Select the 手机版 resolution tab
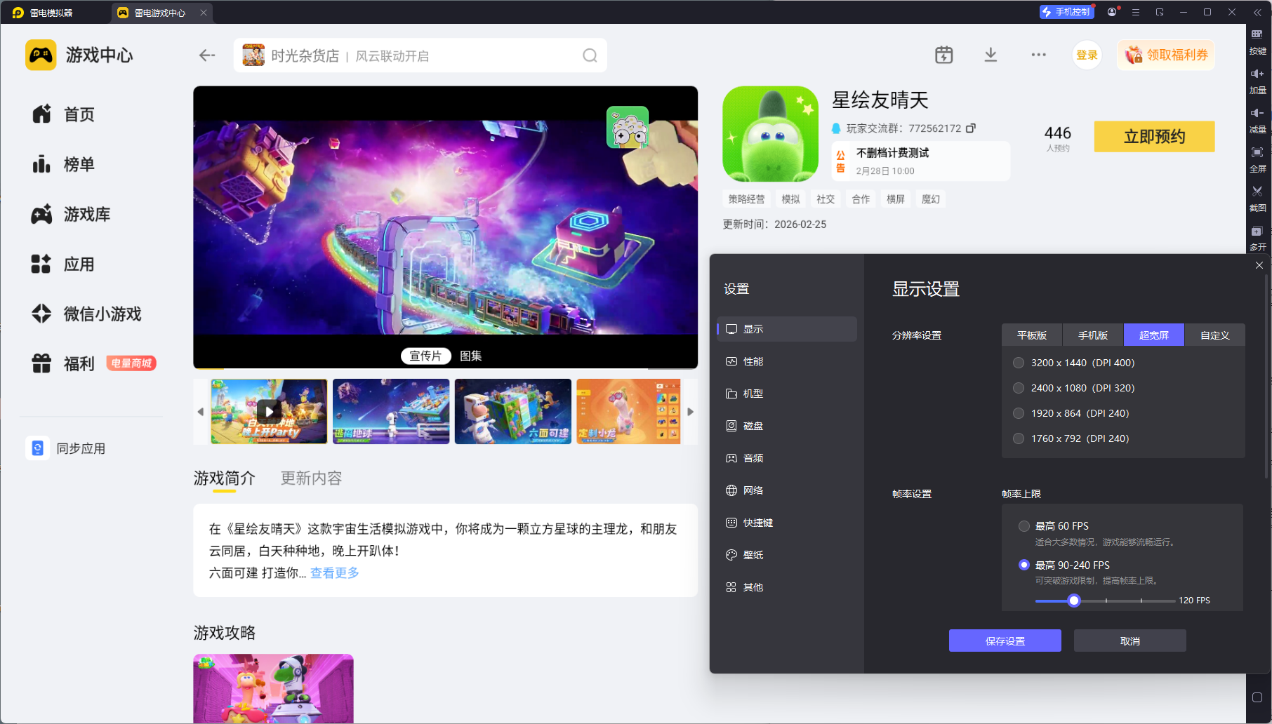This screenshot has width=1272, height=724. (1093, 335)
